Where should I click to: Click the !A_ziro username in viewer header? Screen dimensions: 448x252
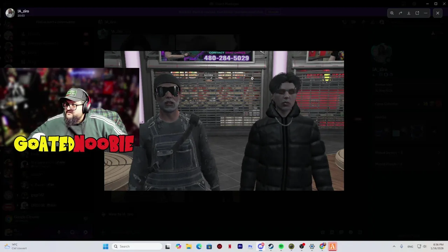23,11
